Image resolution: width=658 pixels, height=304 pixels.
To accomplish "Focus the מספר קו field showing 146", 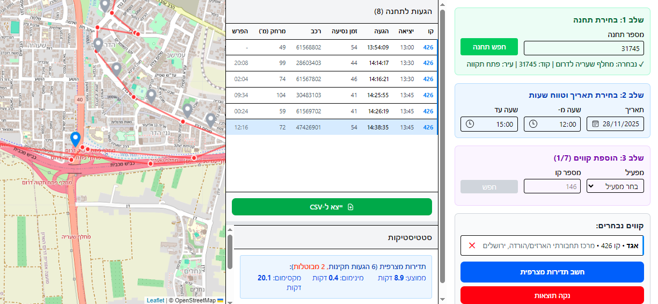I will (552, 186).
